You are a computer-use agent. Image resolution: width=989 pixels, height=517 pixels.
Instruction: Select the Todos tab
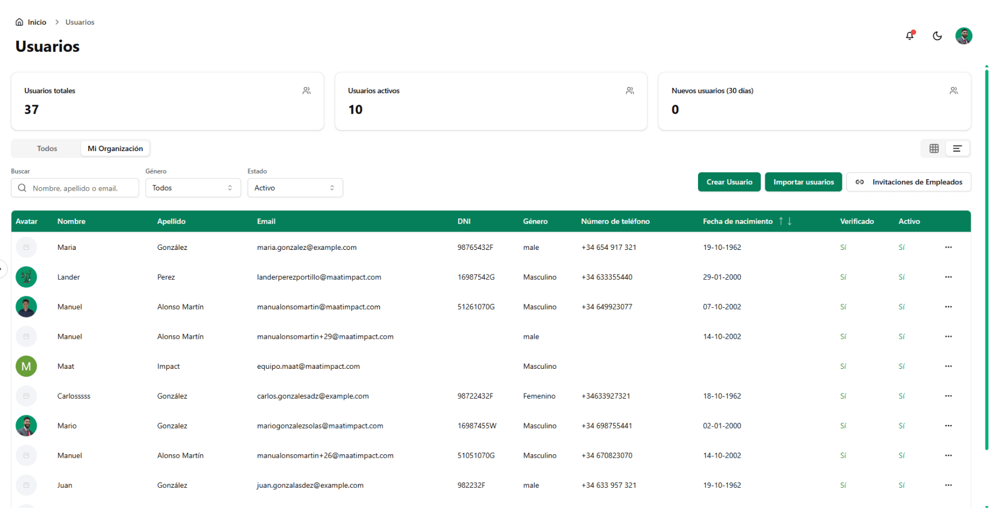[x=47, y=148]
